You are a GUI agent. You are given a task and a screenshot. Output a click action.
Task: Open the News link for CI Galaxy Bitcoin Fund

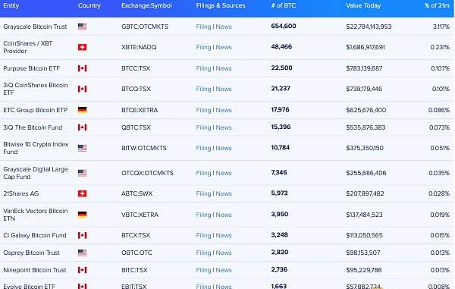click(x=224, y=236)
